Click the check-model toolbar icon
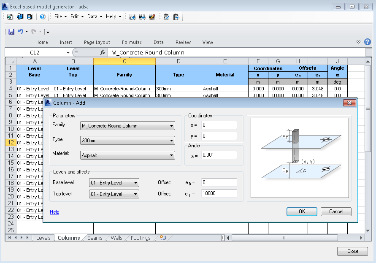This screenshot has height=263, width=376. pos(165,16)
